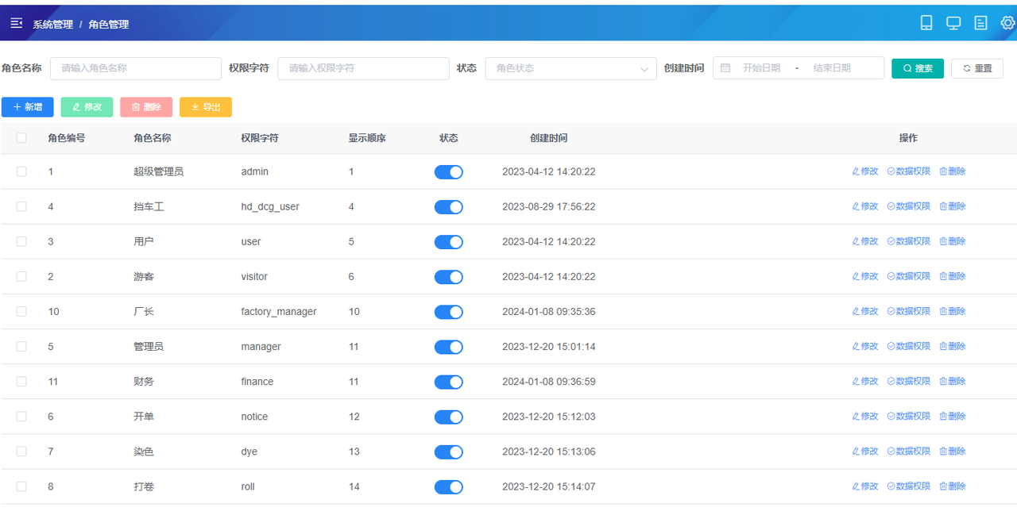The height and width of the screenshot is (515, 1017).
Task: Disable the status switch for dye role
Action: (x=449, y=452)
